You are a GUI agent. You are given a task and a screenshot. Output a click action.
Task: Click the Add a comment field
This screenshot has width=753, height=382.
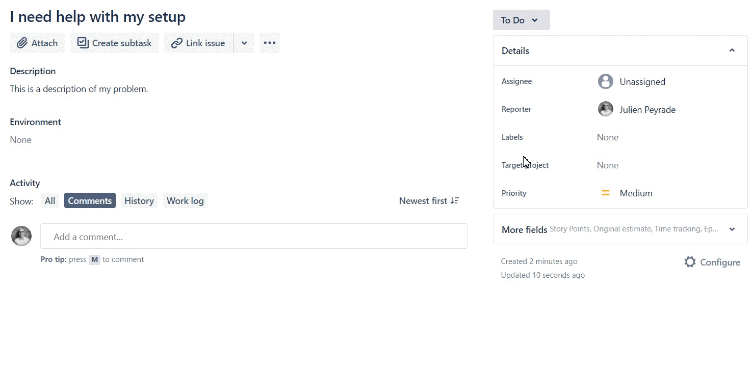[253, 237]
